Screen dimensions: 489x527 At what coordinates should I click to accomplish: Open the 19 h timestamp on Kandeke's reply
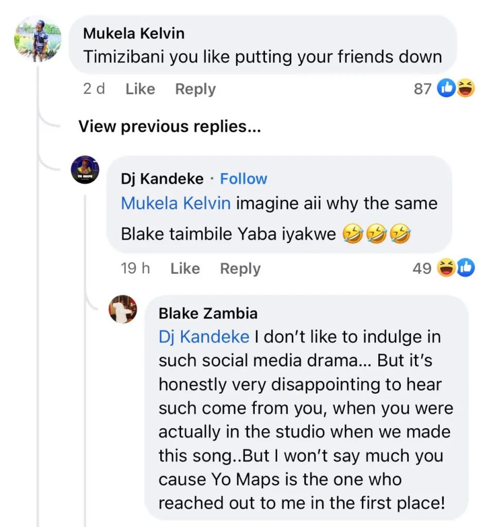click(135, 268)
